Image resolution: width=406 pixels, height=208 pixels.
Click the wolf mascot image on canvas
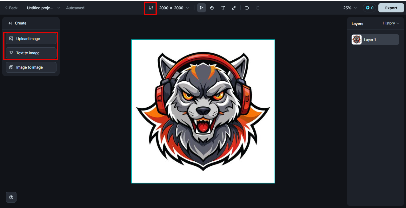click(x=203, y=111)
